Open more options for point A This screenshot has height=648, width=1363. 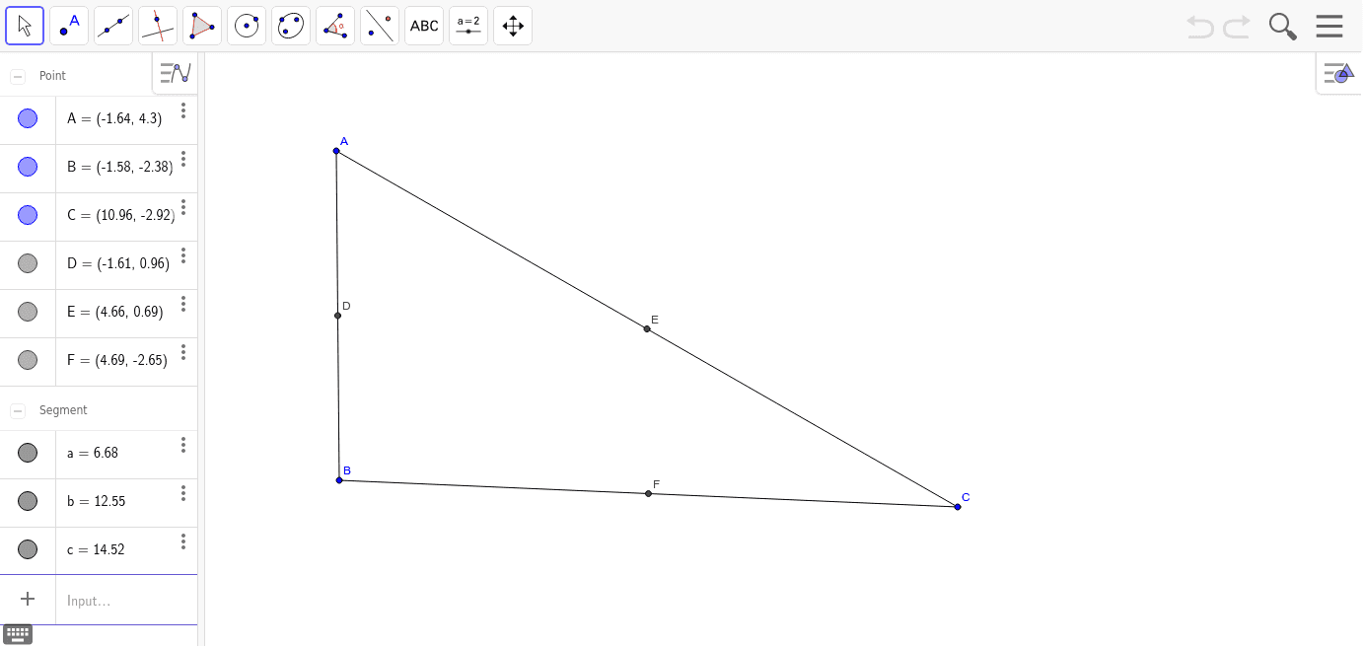(183, 110)
